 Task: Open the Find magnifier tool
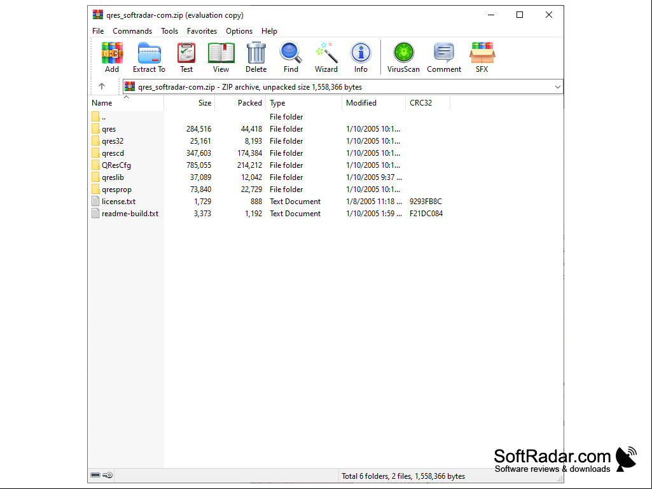point(291,57)
